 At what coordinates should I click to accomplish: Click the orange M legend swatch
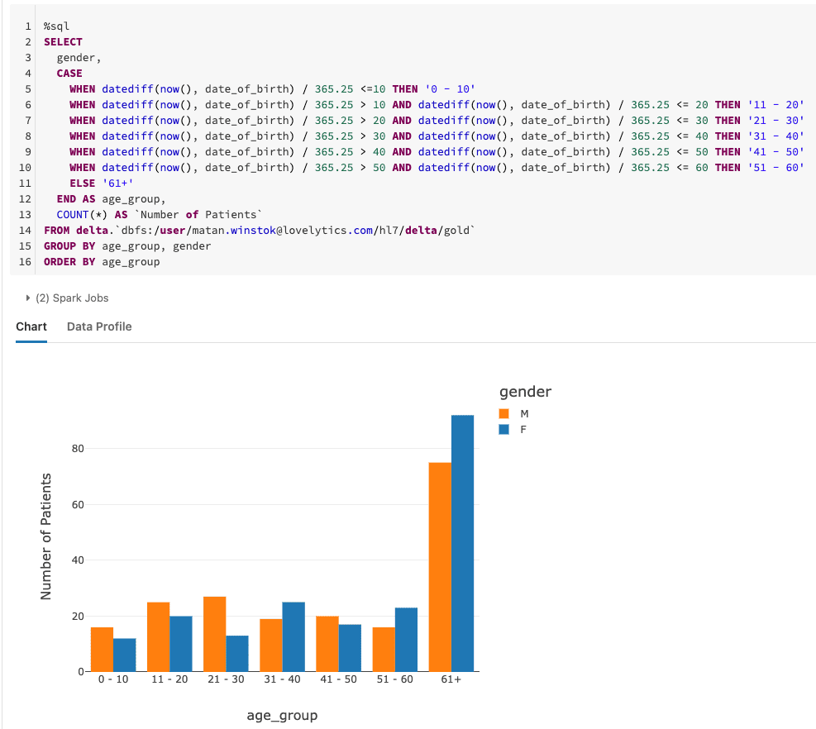click(504, 413)
